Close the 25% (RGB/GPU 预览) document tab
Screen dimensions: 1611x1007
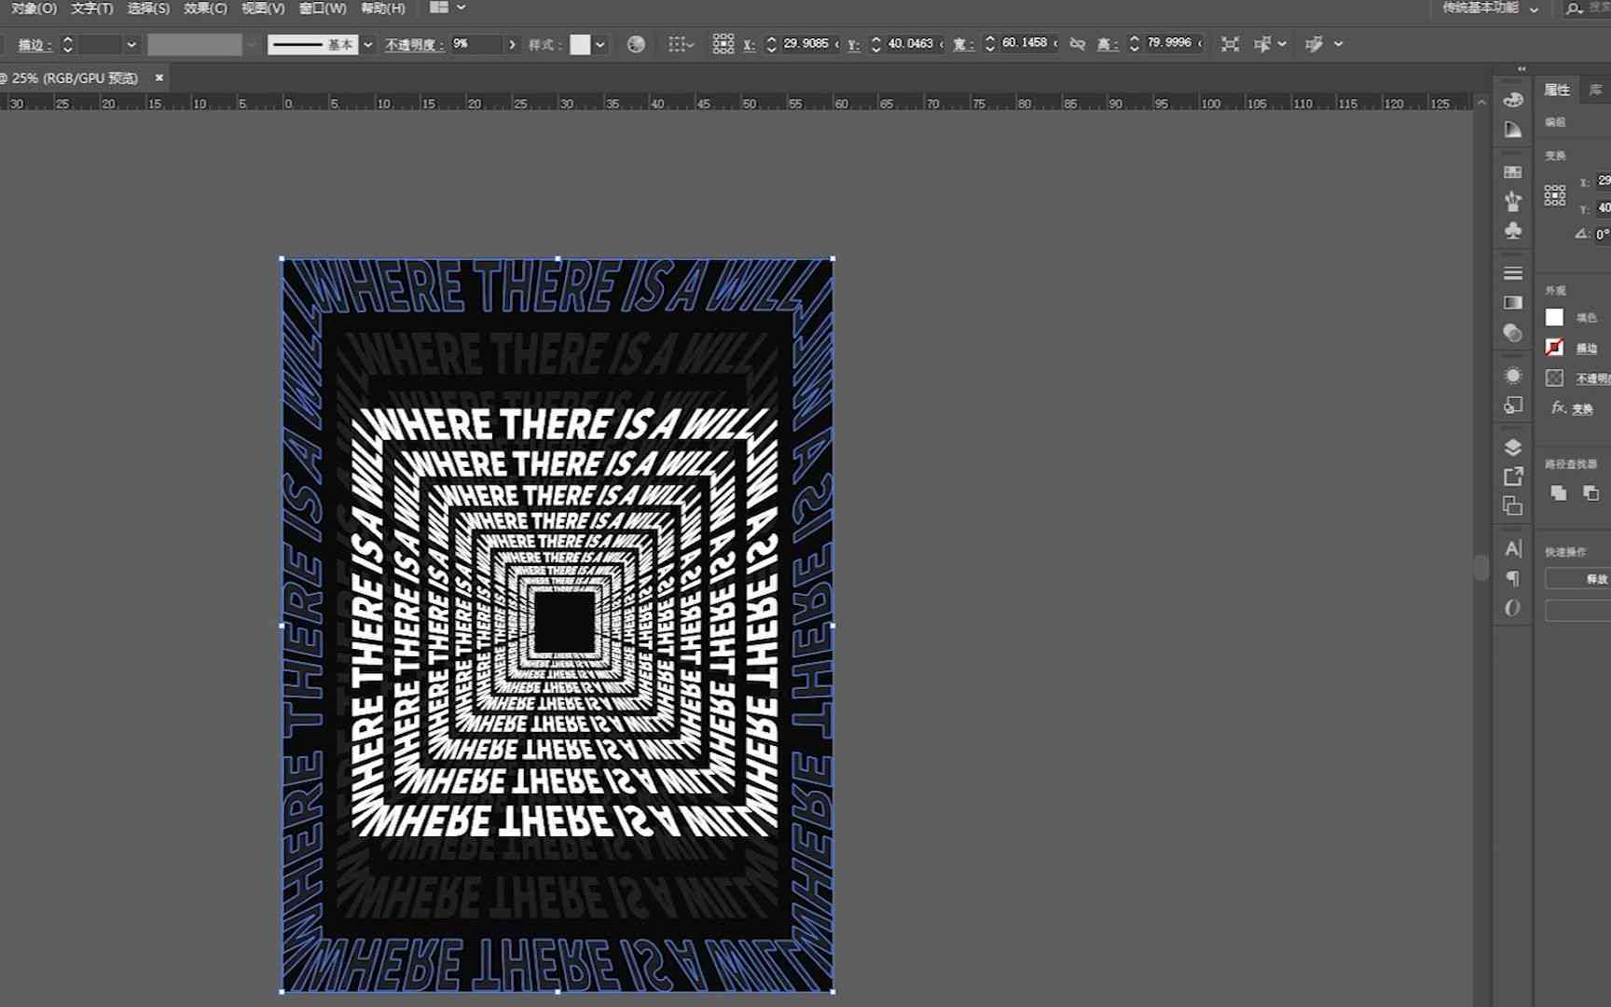pyautogui.click(x=159, y=77)
